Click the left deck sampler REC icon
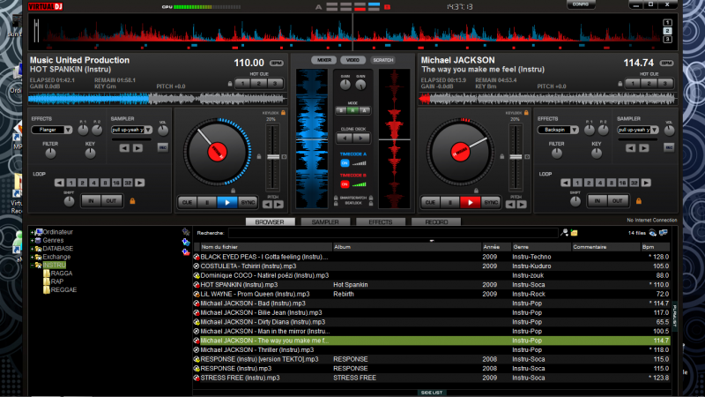The width and height of the screenshot is (705, 397). click(163, 147)
